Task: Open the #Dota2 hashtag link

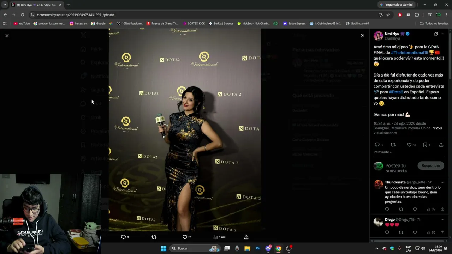Action: point(396,92)
